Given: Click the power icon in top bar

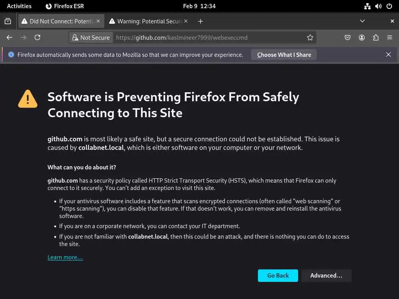Looking at the screenshot, I should click(389, 6).
